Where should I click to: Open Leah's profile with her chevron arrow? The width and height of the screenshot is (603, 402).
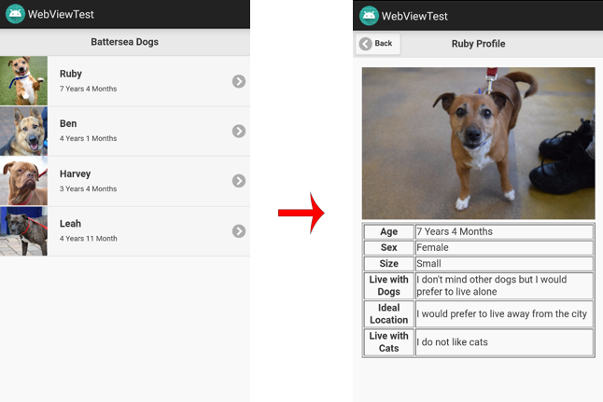(x=239, y=231)
